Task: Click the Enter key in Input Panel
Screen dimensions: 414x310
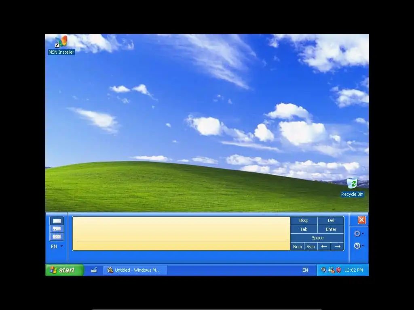Action: pyautogui.click(x=331, y=229)
